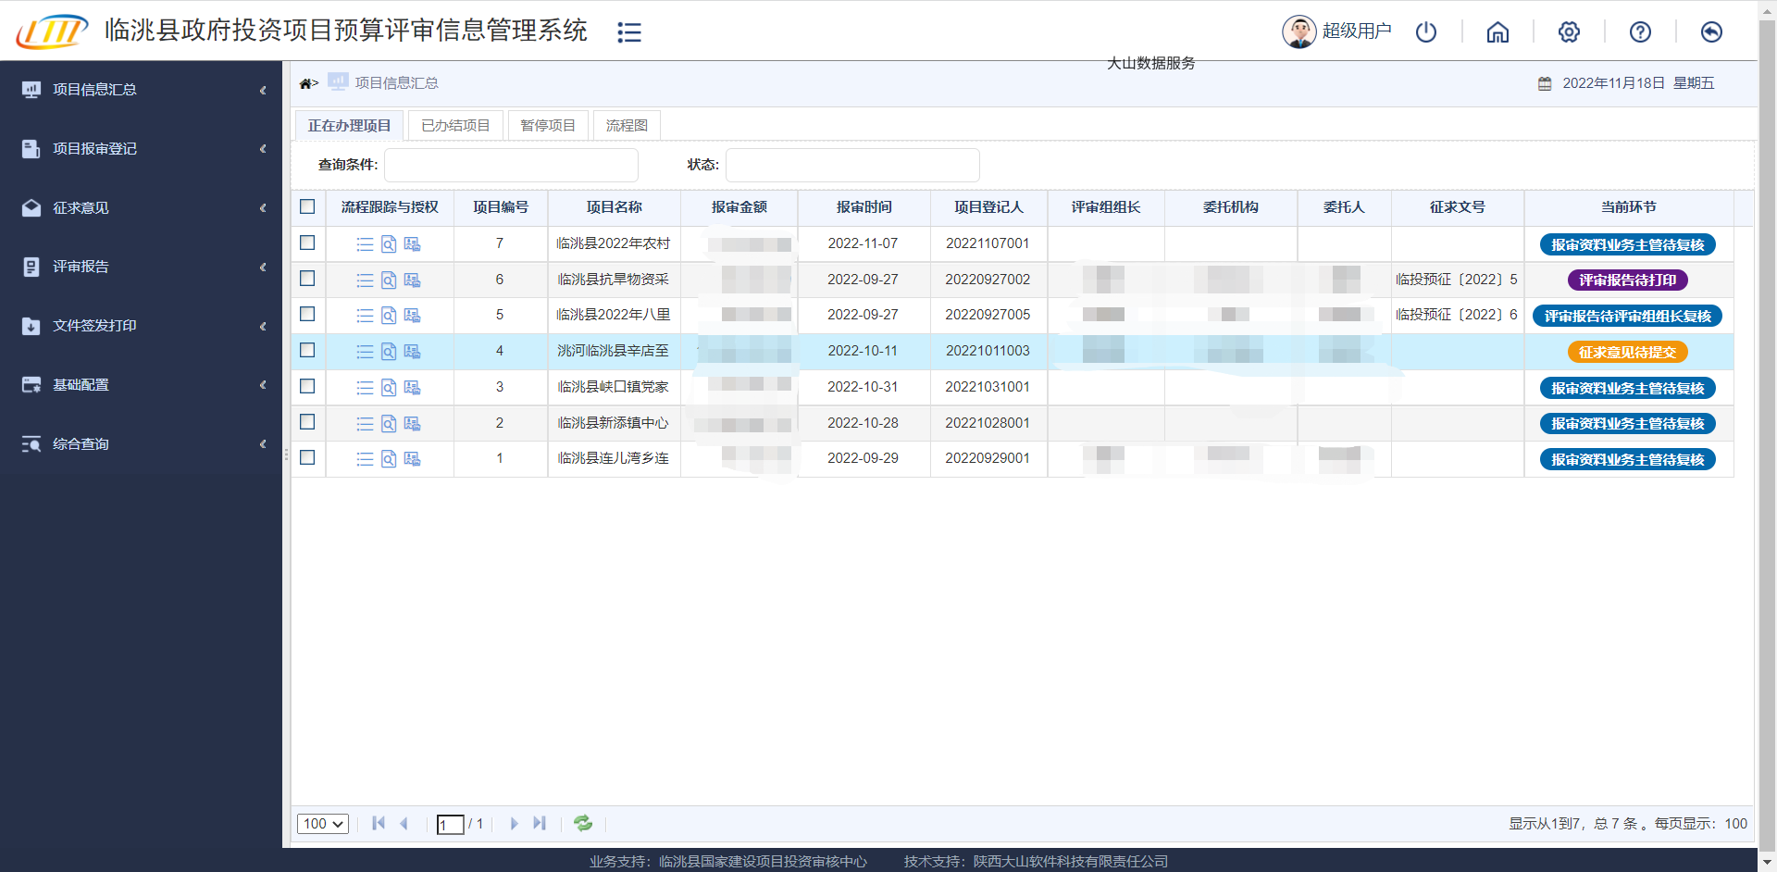The width and height of the screenshot is (1777, 872).
Task: Click the 评审报告待评审组组长复核 status button
Action: click(x=1627, y=317)
